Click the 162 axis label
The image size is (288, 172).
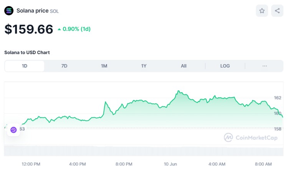[278, 98]
